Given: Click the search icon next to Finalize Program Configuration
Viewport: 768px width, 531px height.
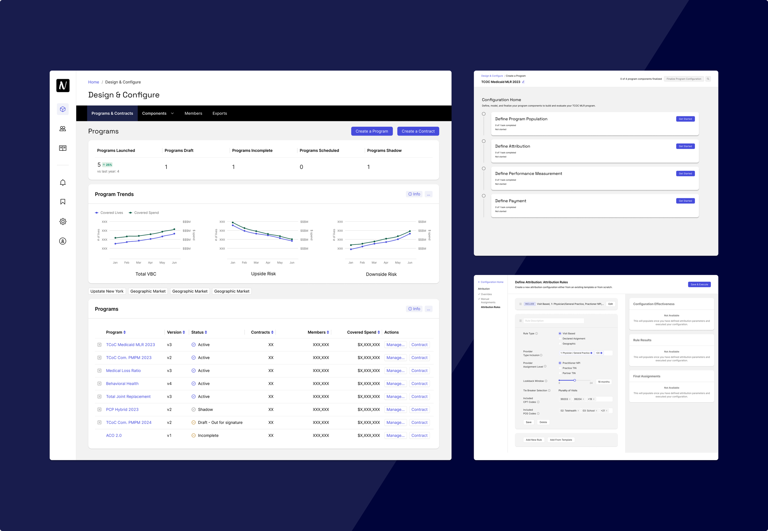Looking at the screenshot, I should point(708,79).
